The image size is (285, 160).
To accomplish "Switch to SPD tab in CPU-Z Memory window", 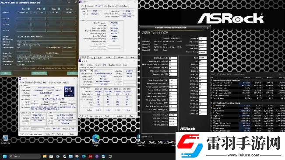I will point(105,6).
